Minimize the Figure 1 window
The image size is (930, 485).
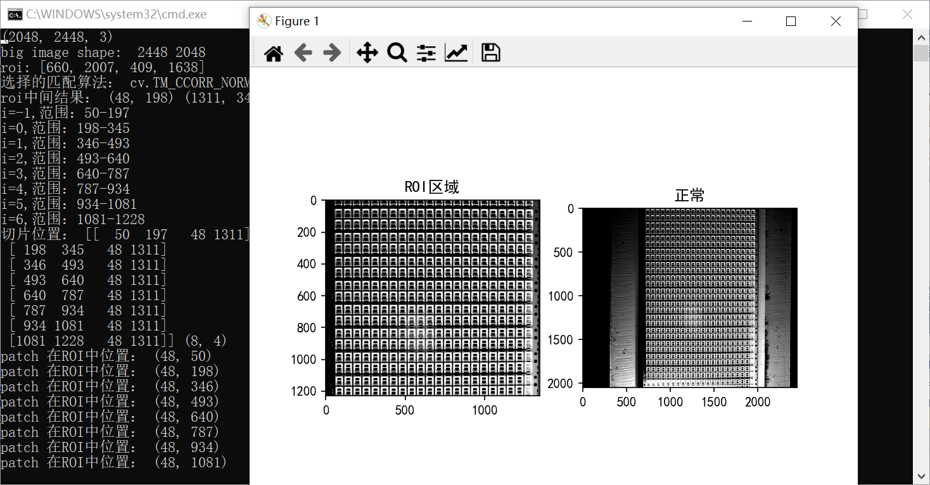point(747,21)
